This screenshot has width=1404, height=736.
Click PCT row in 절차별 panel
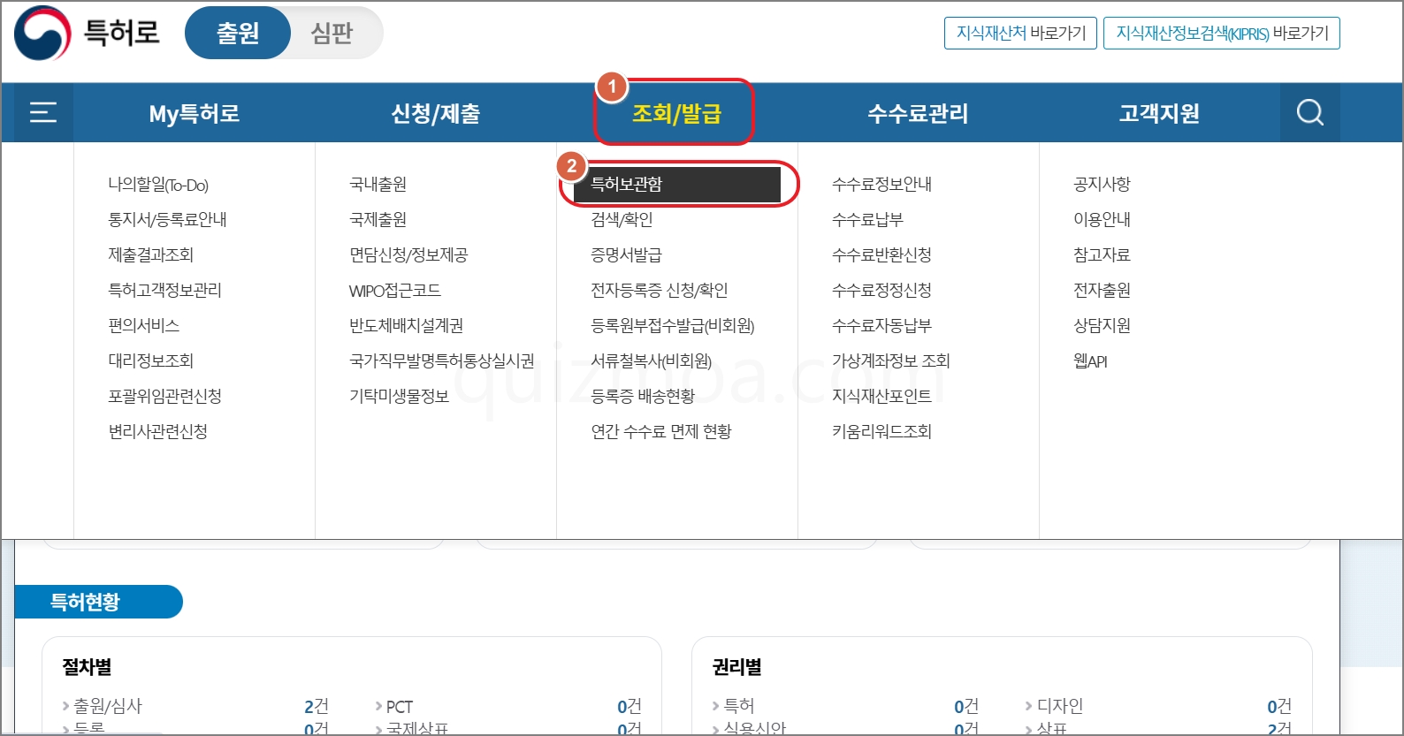pyautogui.click(x=507, y=706)
